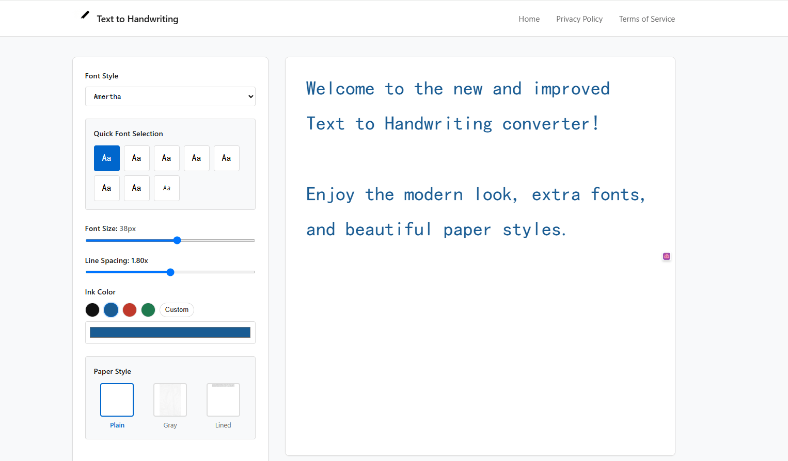Click the Font Size slider handle
This screenshot has height=461, width=788.
point(177,240)
